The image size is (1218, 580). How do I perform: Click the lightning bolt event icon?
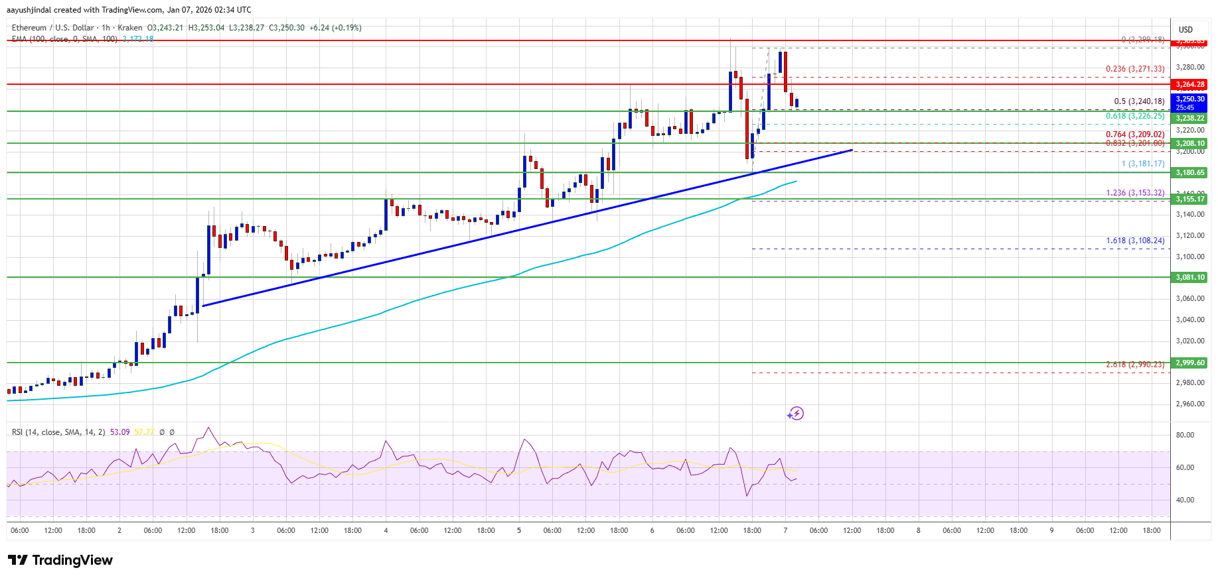click(796, 414)
